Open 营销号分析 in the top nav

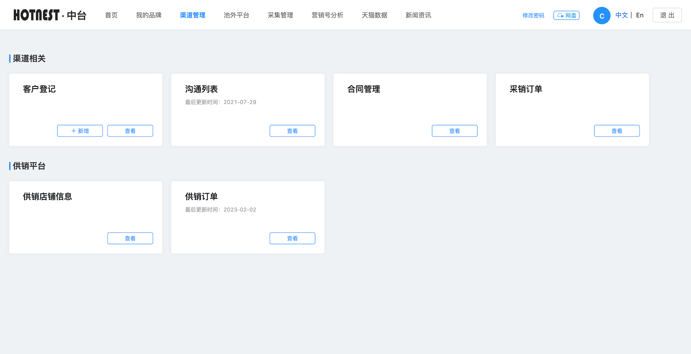327,15
